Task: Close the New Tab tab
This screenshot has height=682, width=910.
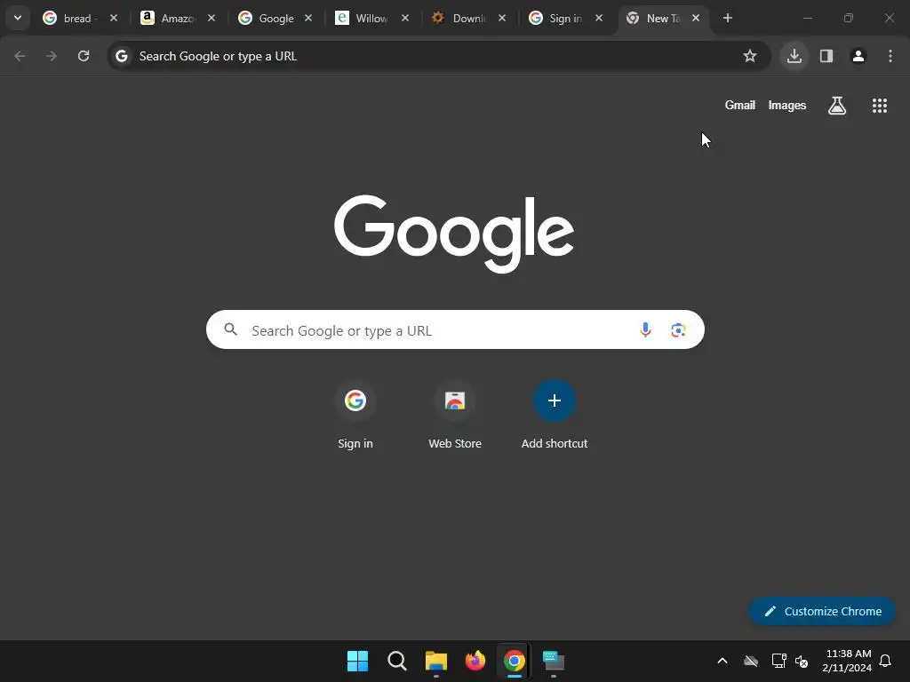Action: click(x=696, y=18)
